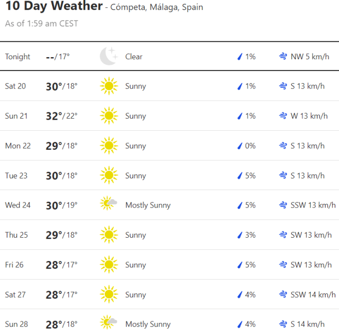
Task: Select the Mostly Sunny label for Wed 24
Action: click(147, 205)
